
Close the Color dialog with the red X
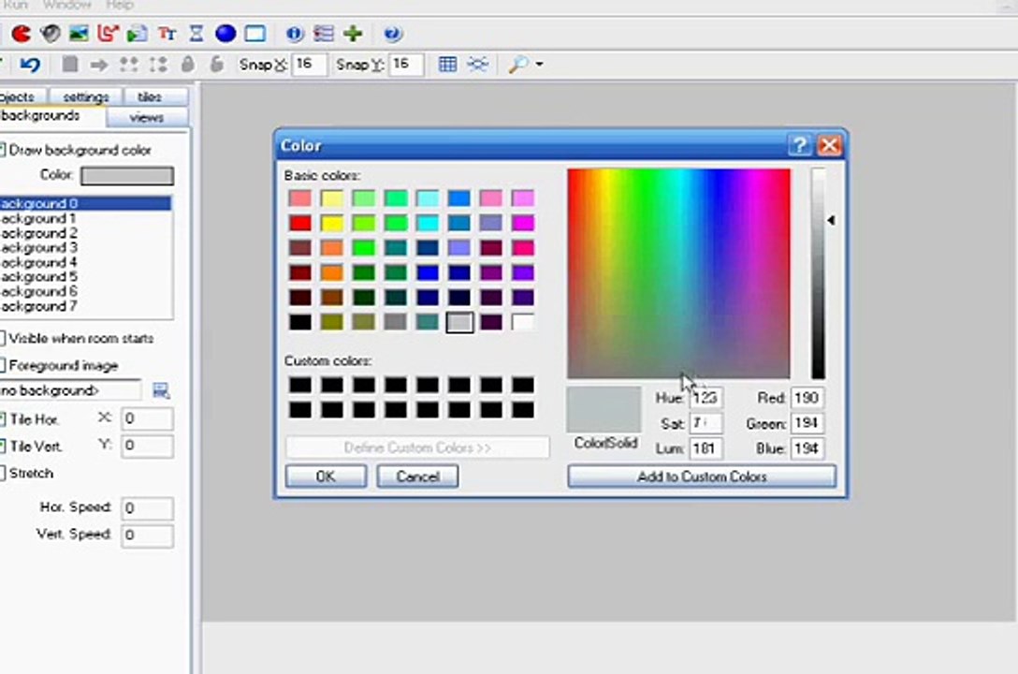pyautogui.click(x=829, y=145)
